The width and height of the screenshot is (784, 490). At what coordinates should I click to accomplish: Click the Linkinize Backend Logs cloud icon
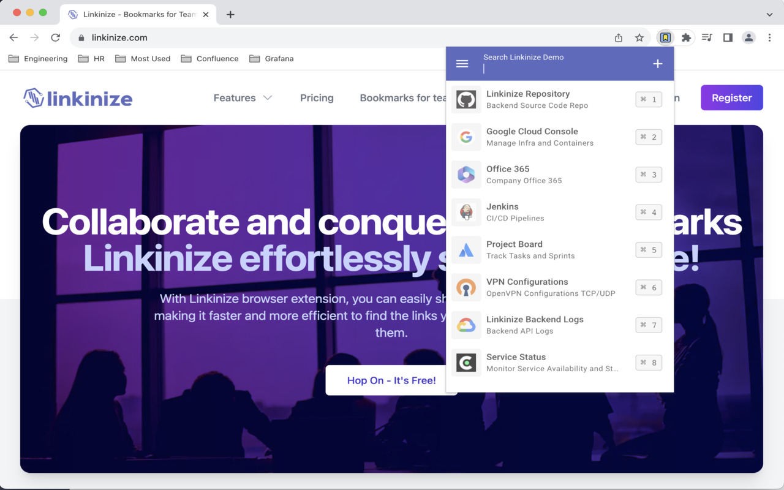pyautogui.click(x=466, y=325)
